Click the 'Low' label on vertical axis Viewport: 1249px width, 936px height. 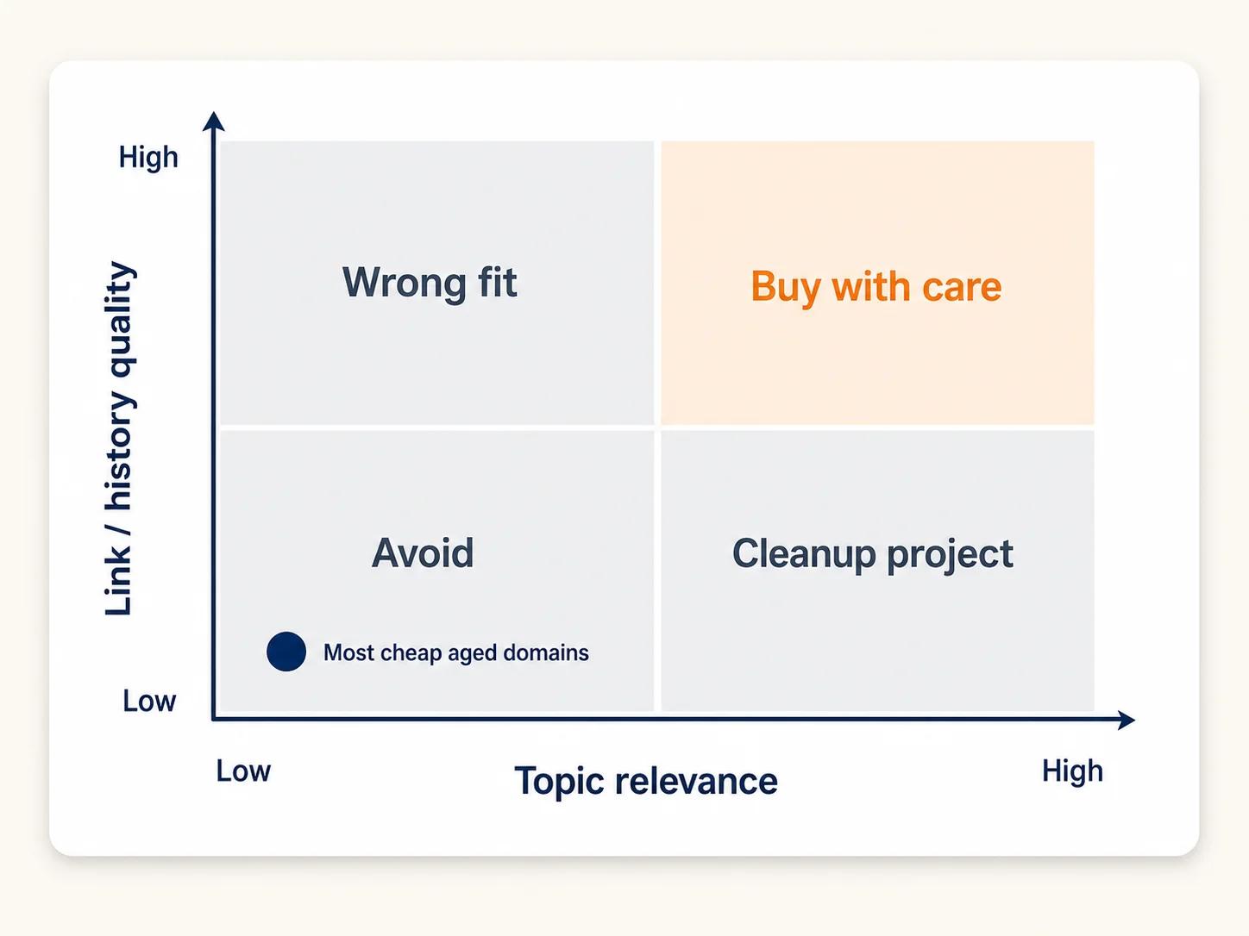(x=149, y=701)
